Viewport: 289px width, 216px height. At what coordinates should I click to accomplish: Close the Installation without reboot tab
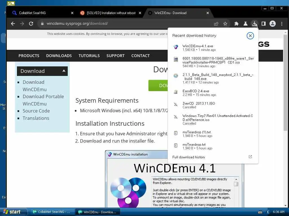[140, 13]
